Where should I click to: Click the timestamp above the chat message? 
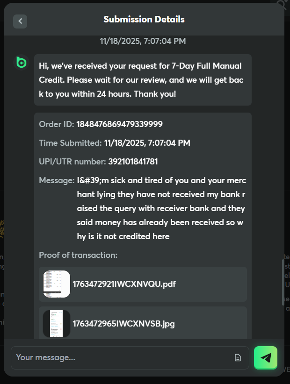143,41
